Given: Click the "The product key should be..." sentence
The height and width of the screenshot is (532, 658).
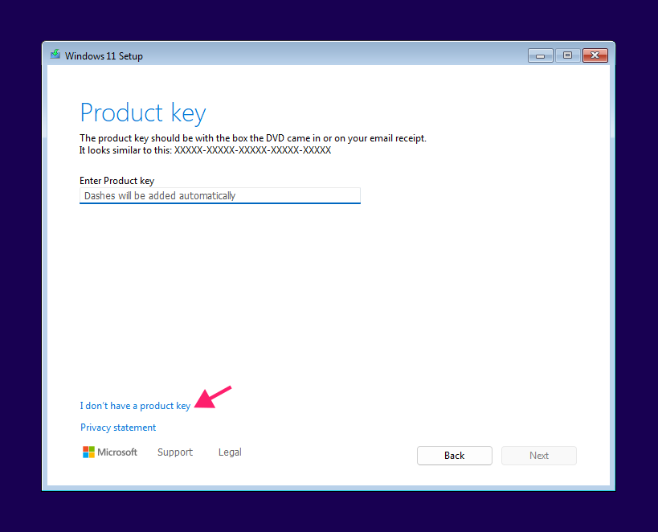Looking at the screenshot, I should 253,138.
